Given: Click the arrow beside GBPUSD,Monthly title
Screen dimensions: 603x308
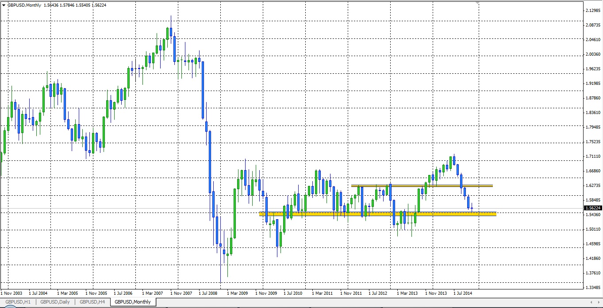Looking at the screenshot, I should coord(4,5).
